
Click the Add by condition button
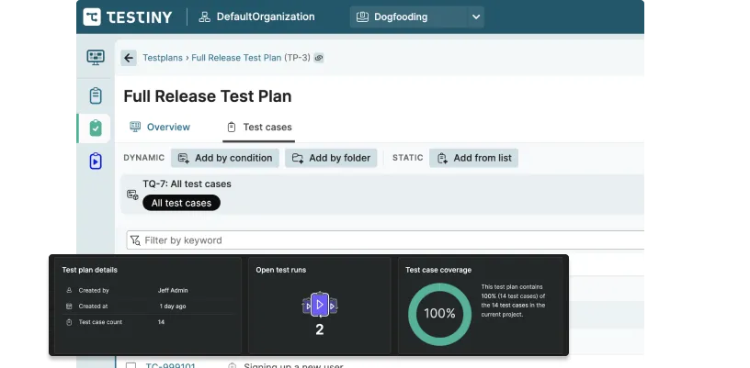pyautogui.click(x=225, y=158)
